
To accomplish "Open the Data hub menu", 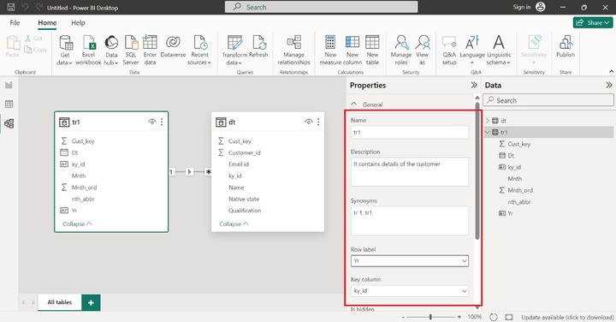I will point(111,50).
